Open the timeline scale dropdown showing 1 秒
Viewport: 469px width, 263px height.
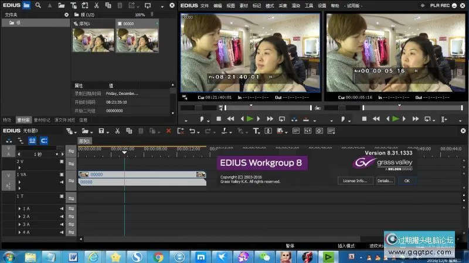click(57, 154)
